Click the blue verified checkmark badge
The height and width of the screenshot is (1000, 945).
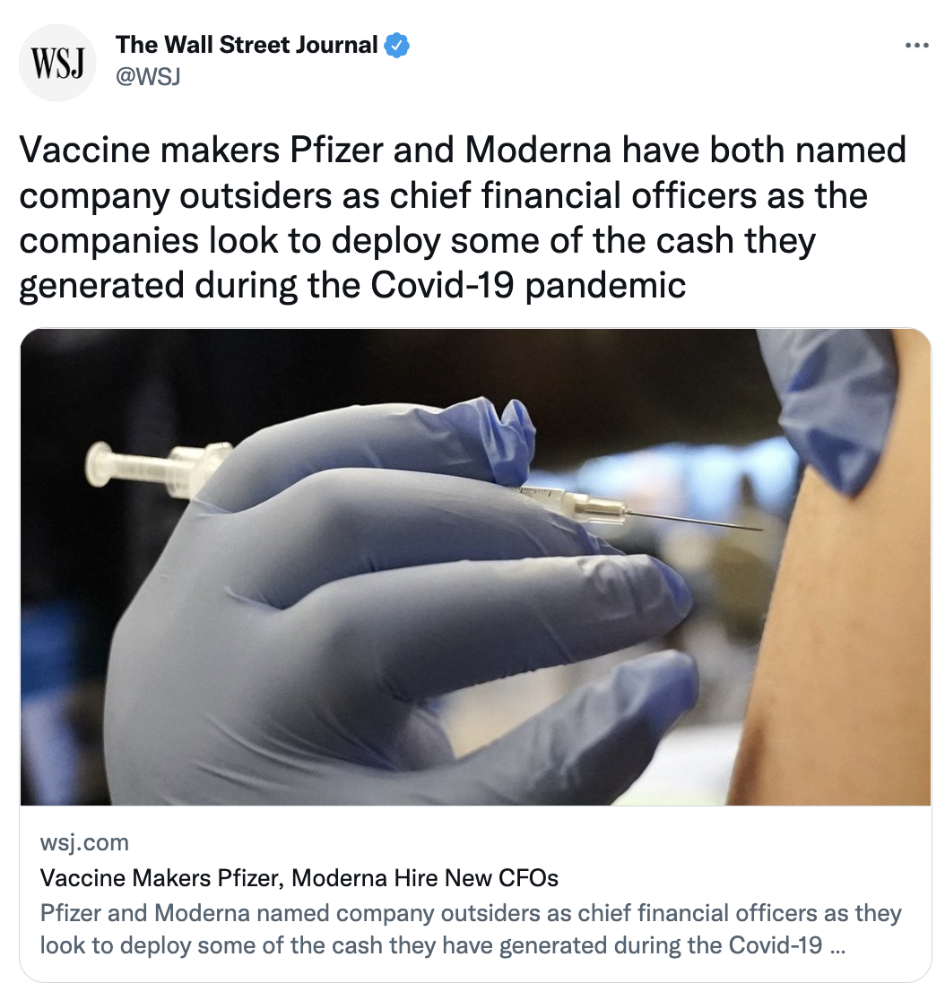tap(397, 46)
